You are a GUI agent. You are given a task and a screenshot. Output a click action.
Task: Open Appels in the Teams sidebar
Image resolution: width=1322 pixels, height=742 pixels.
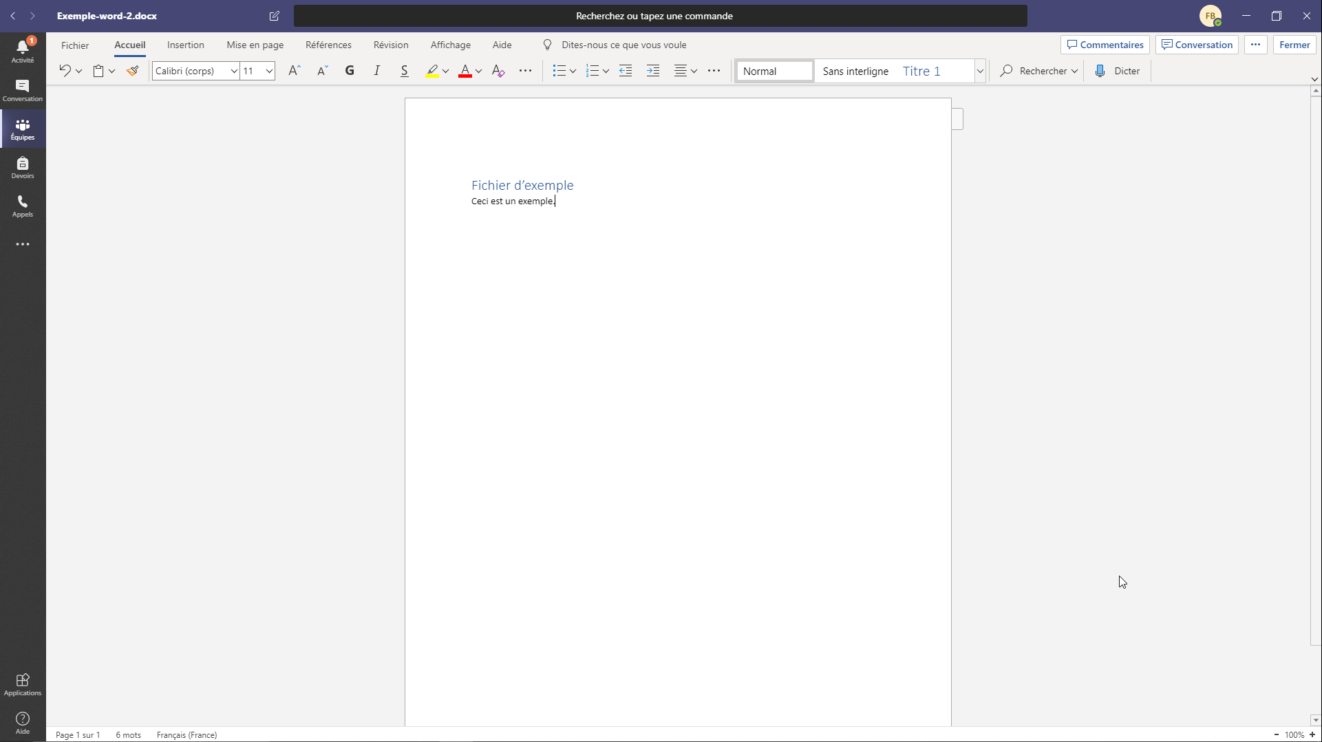click(x=23, y=206)
